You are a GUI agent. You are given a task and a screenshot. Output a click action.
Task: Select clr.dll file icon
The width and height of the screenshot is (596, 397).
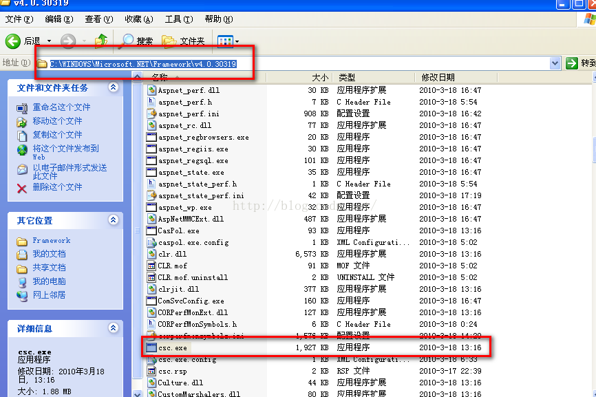pos(151,254)
